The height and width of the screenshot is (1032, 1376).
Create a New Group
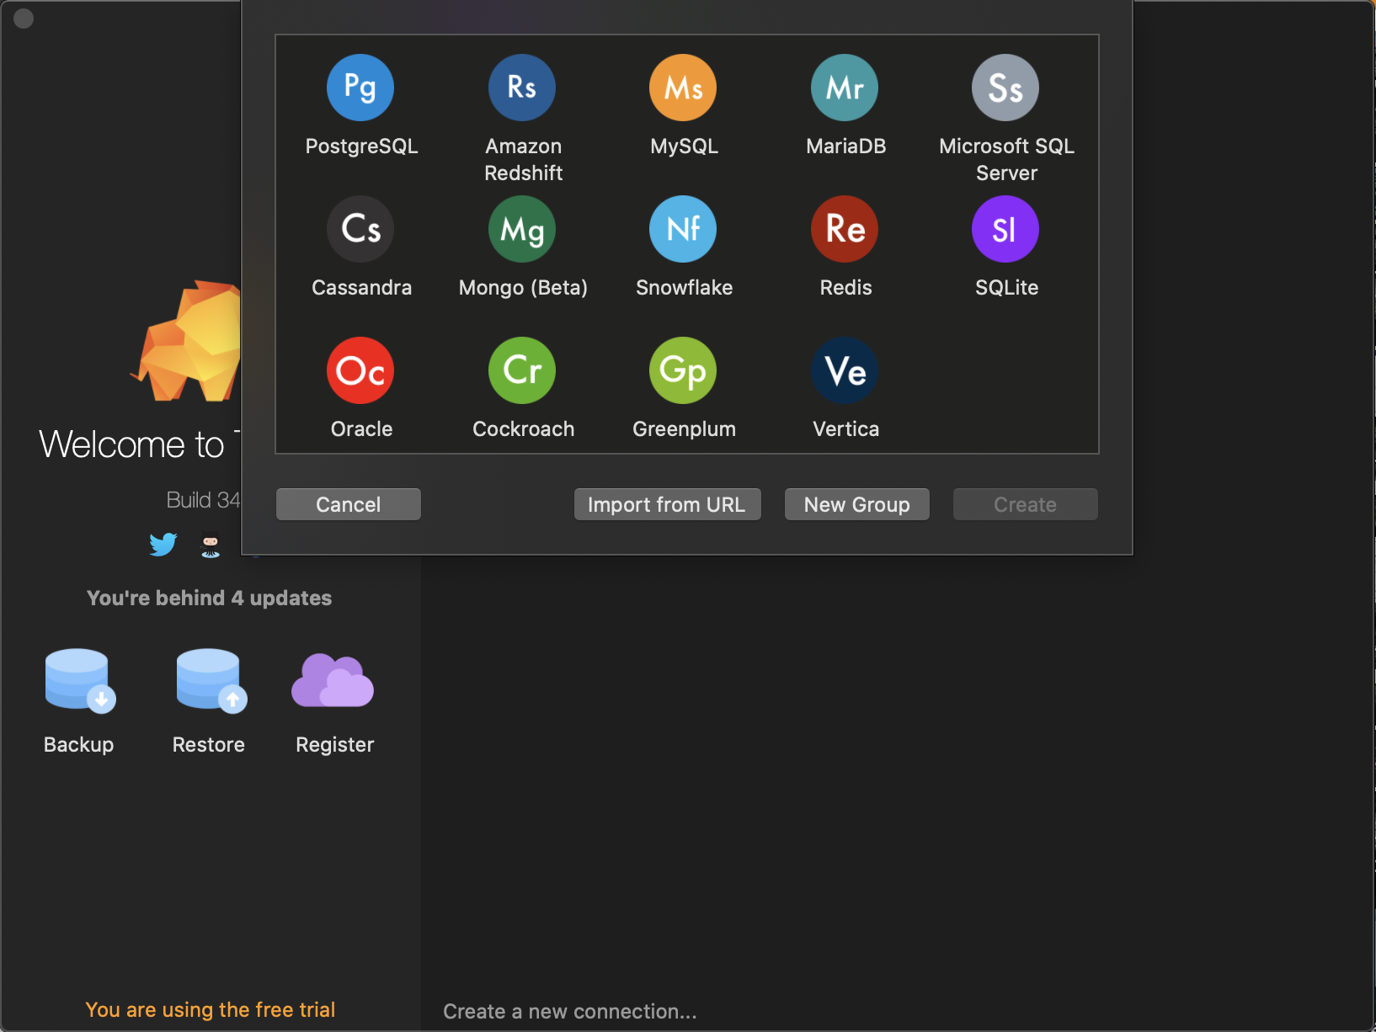pos(857,504)
